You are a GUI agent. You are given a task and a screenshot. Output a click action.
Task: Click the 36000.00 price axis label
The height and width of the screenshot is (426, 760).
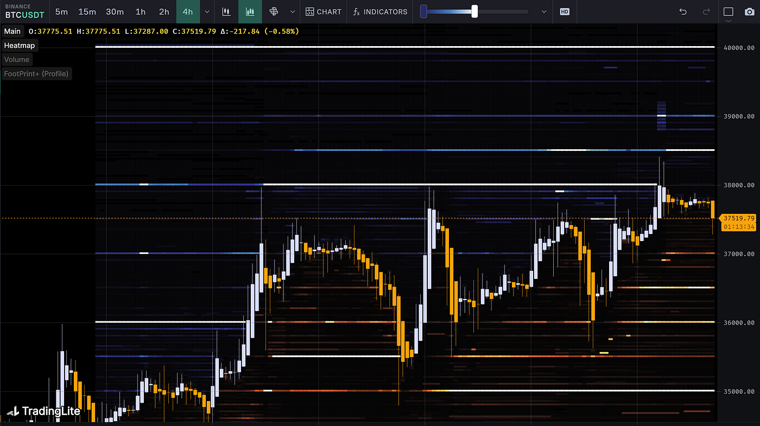739,323
